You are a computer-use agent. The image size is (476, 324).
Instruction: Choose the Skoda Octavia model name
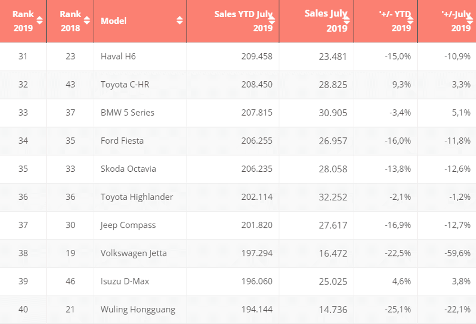(x=128, y=169)
